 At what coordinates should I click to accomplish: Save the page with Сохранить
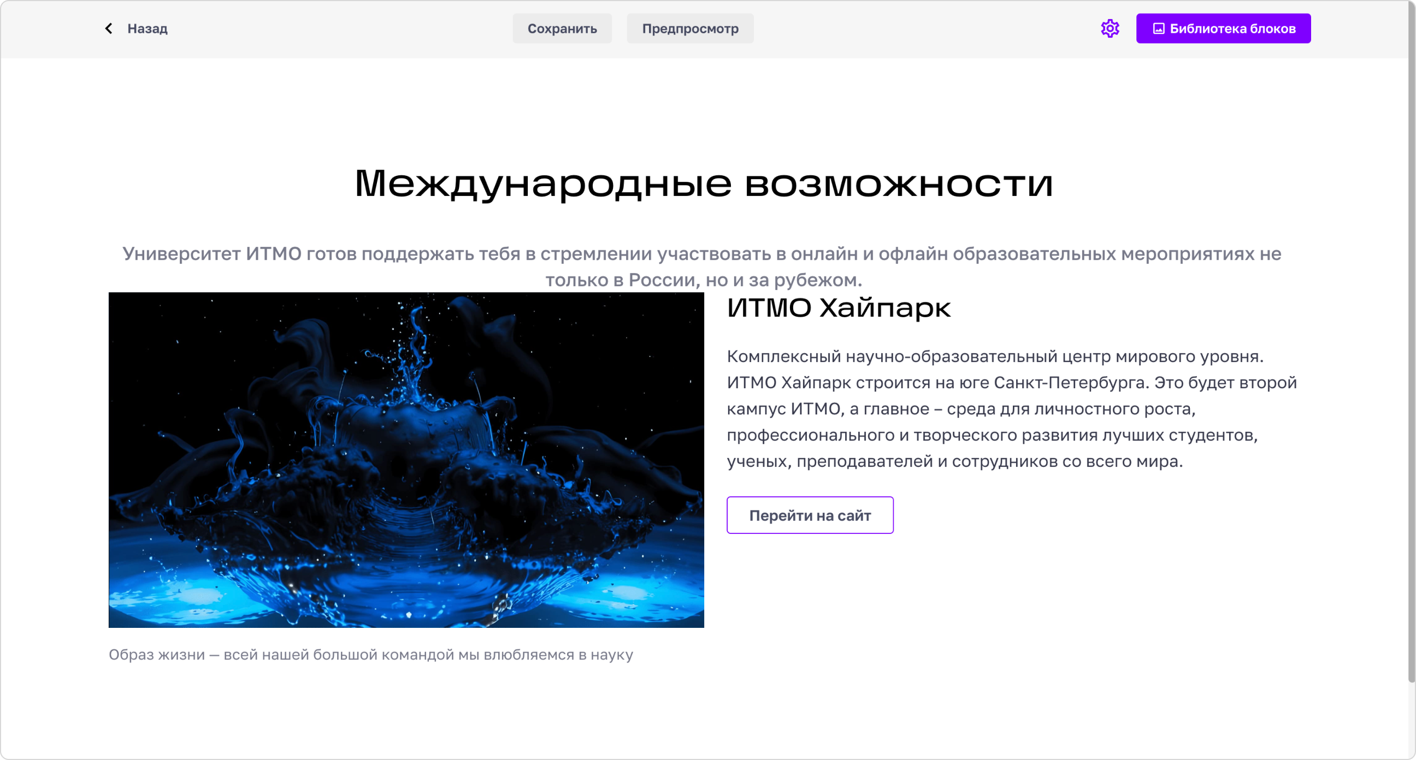(x=562, y=28)
